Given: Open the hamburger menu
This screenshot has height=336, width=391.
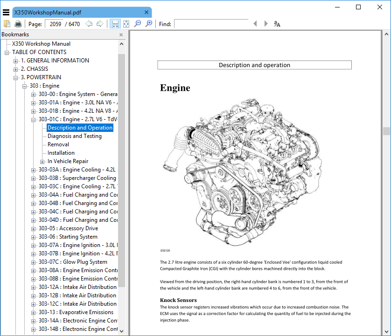Looking at the screenshot, I should click(6, 12).
